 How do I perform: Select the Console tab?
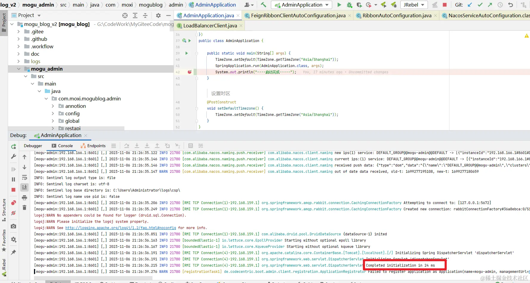click(x=62, y=146)
